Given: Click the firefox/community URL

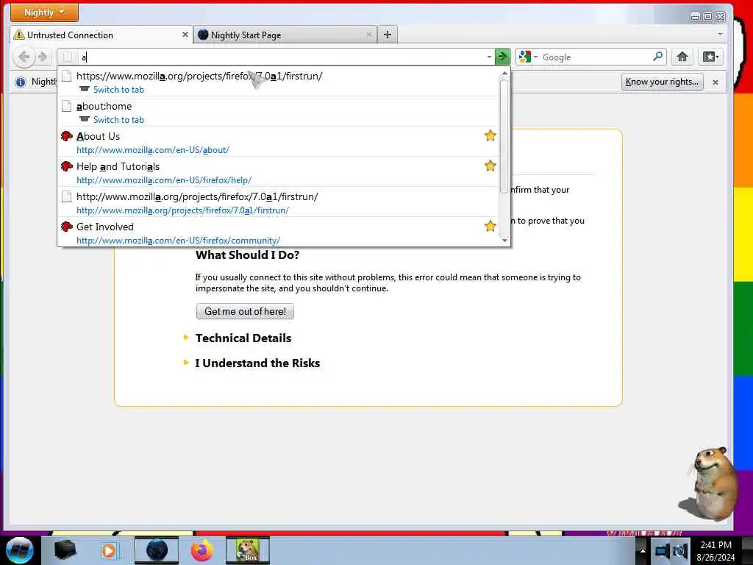Looking at the screenshot, I should pyautogui.click(x=178, y=241).
